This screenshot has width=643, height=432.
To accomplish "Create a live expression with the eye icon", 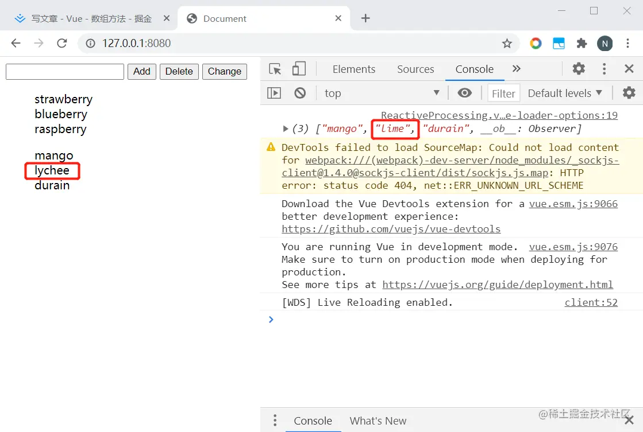I will pos(464,93).
